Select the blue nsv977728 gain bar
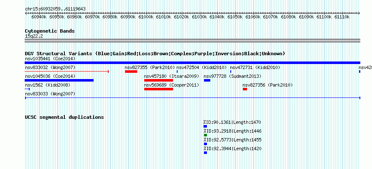The width and height of the screenshot is (372, 169). [207, 80]
